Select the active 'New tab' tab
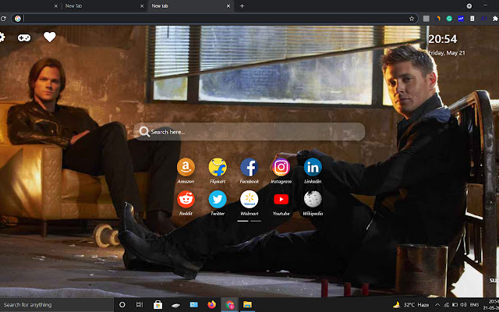 190,5
